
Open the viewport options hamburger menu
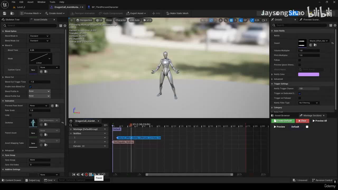point(71,20)
